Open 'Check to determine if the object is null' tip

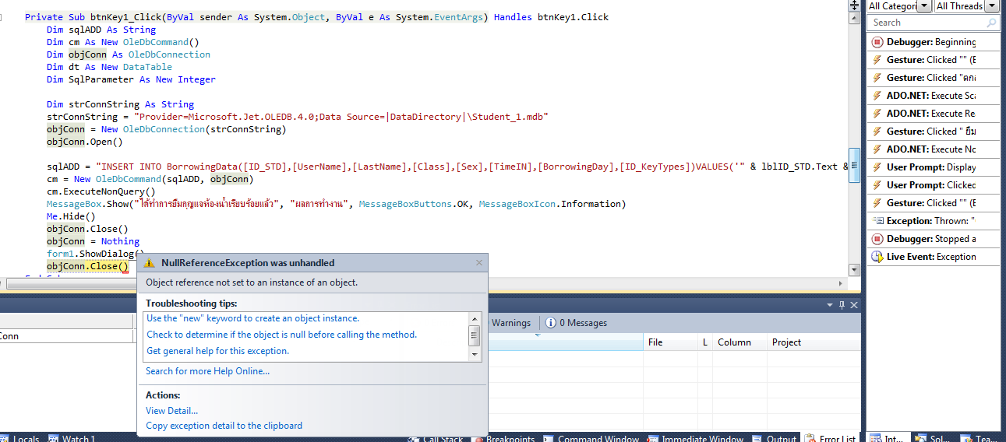[x=281, y=335]
